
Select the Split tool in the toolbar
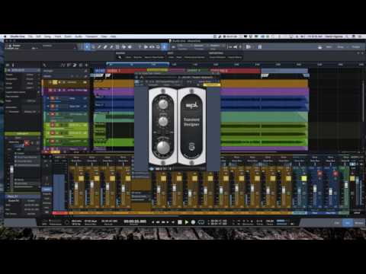pyautogui.click(x=99, y=47)
